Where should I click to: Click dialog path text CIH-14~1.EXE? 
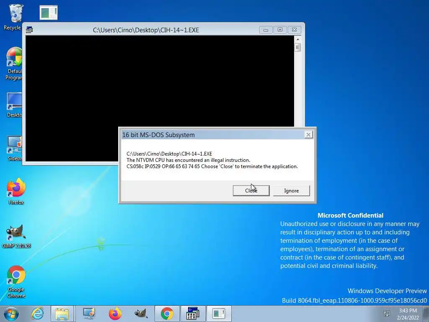[169, 153]
